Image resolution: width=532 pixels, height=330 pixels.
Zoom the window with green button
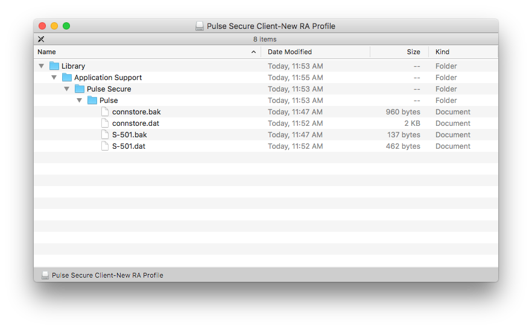point(66,26)
